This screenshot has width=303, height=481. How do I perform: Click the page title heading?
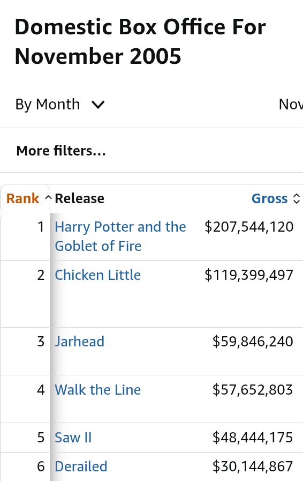coord(140,42)
